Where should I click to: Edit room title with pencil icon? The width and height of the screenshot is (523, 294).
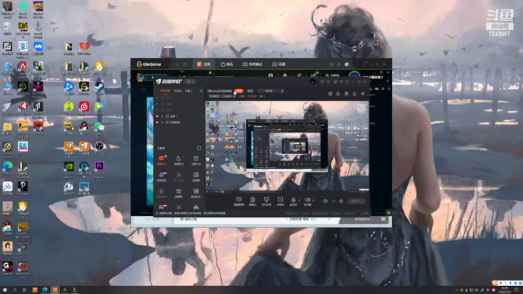[282, 91]
